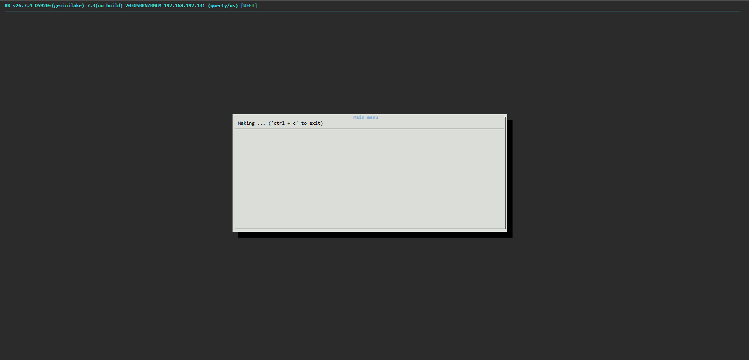Click the empty output area of the dialog
This screenshot has height=360, width=749.
370,178
